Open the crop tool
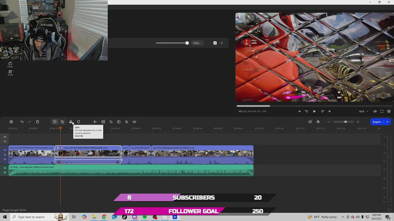Screen dimensions: 394x221 point(111,122)
